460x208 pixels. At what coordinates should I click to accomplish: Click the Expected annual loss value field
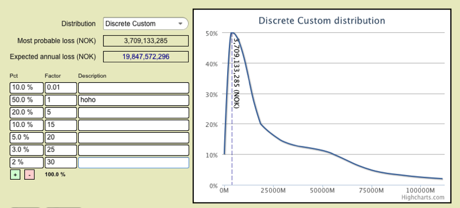(145, 56)
